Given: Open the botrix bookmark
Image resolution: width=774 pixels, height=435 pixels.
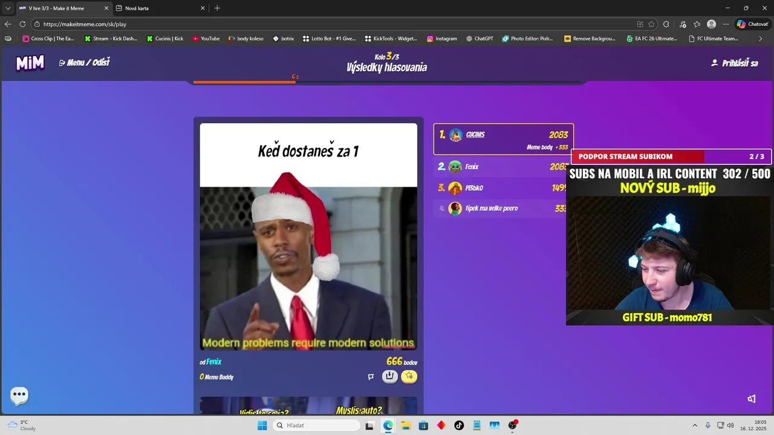Looking at the screenshot, I should [x=284, y=39].
